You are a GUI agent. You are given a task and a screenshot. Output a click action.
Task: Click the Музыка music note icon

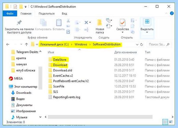(x=13, y=117)
